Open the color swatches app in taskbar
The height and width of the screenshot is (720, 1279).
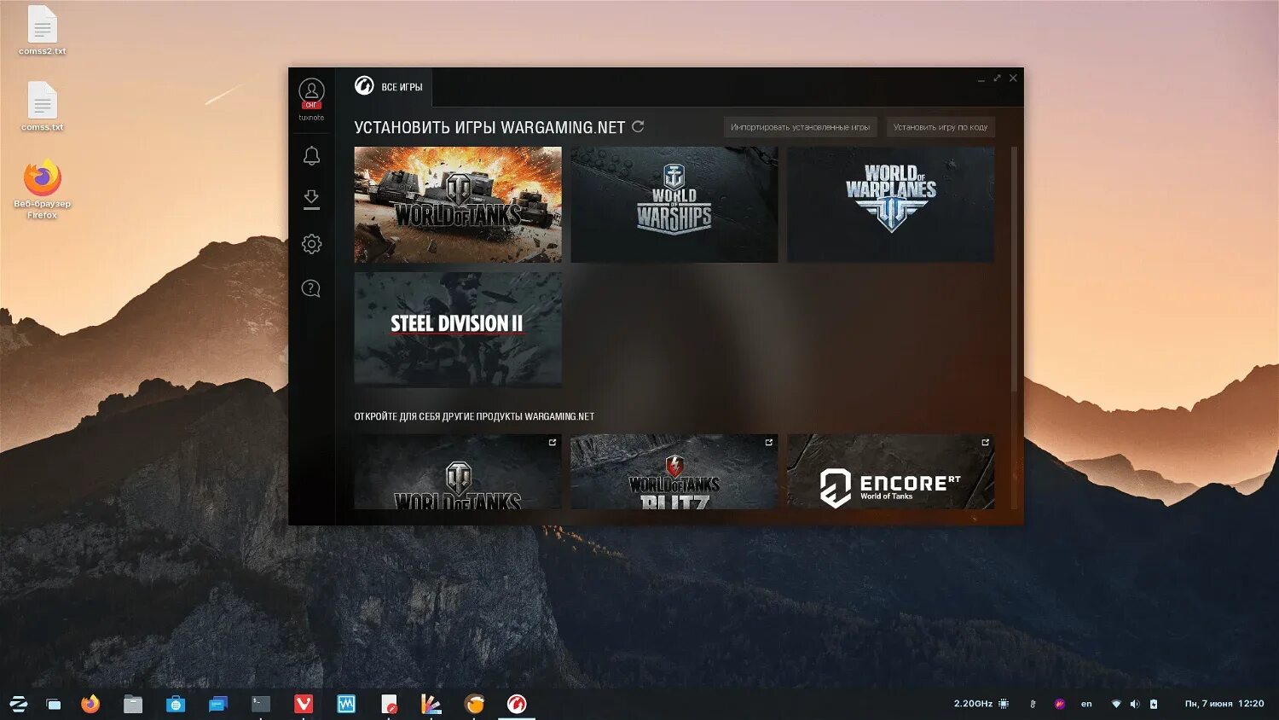point(431,704)
